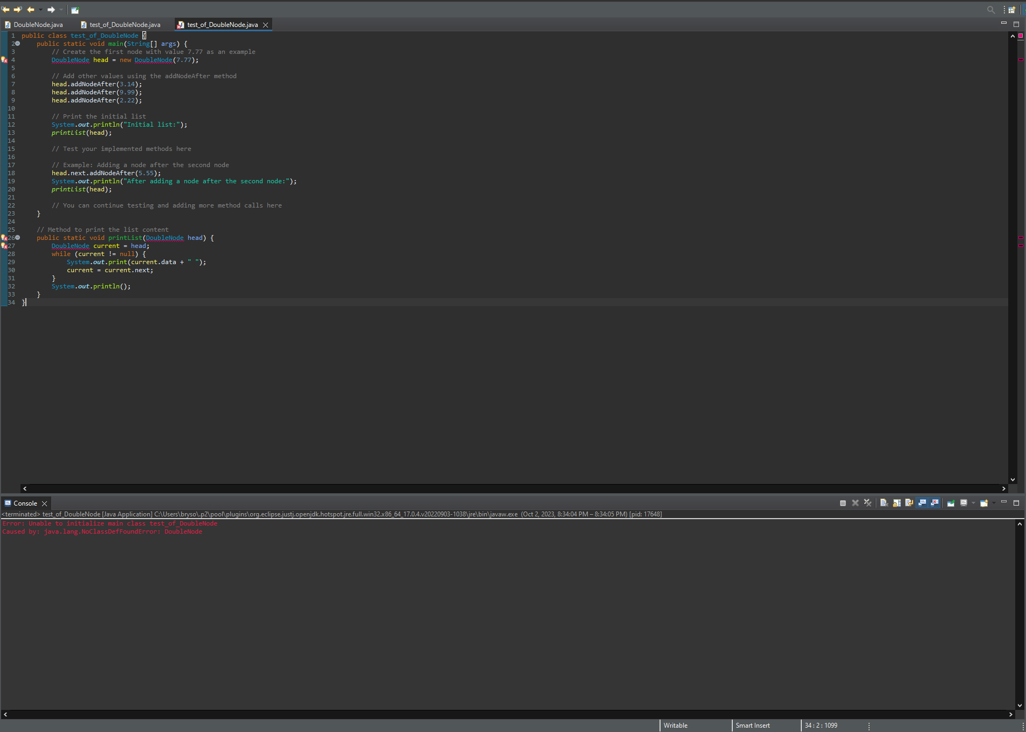Minimize the editor area
Viewport: 1026px width, 732px height.
pyautogui.click(x=1004, y=23)
